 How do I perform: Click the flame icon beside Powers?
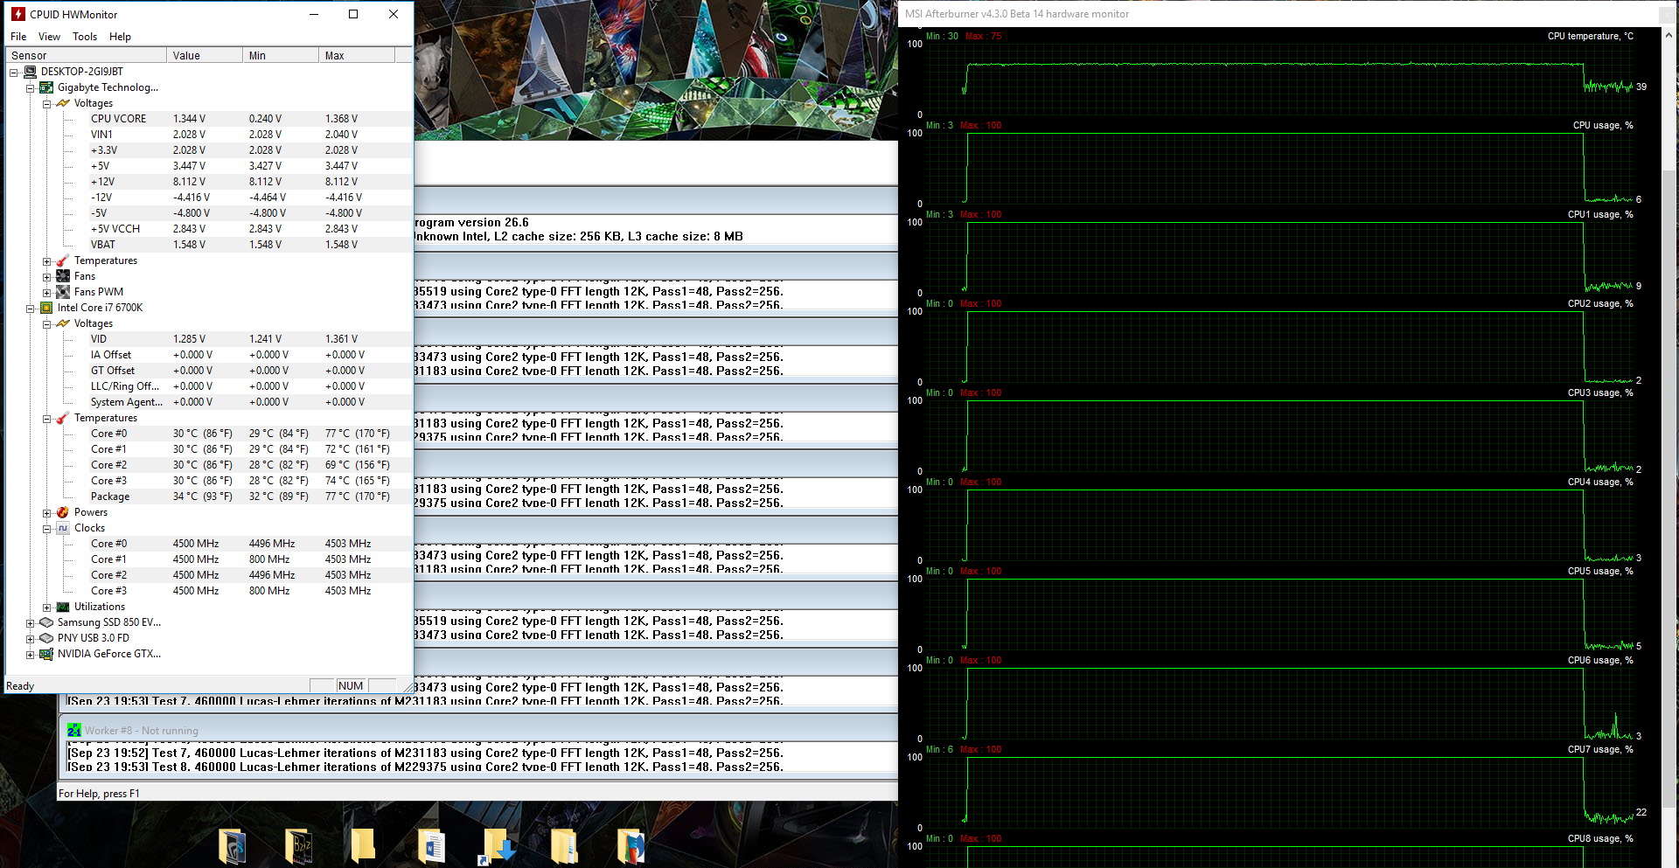coord(63,512)
